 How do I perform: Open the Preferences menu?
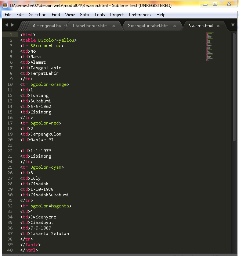coord(140,15)
